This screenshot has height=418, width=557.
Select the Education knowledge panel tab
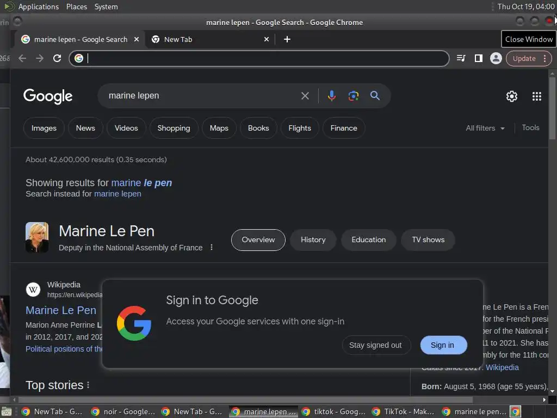click(x=368, y=240)
